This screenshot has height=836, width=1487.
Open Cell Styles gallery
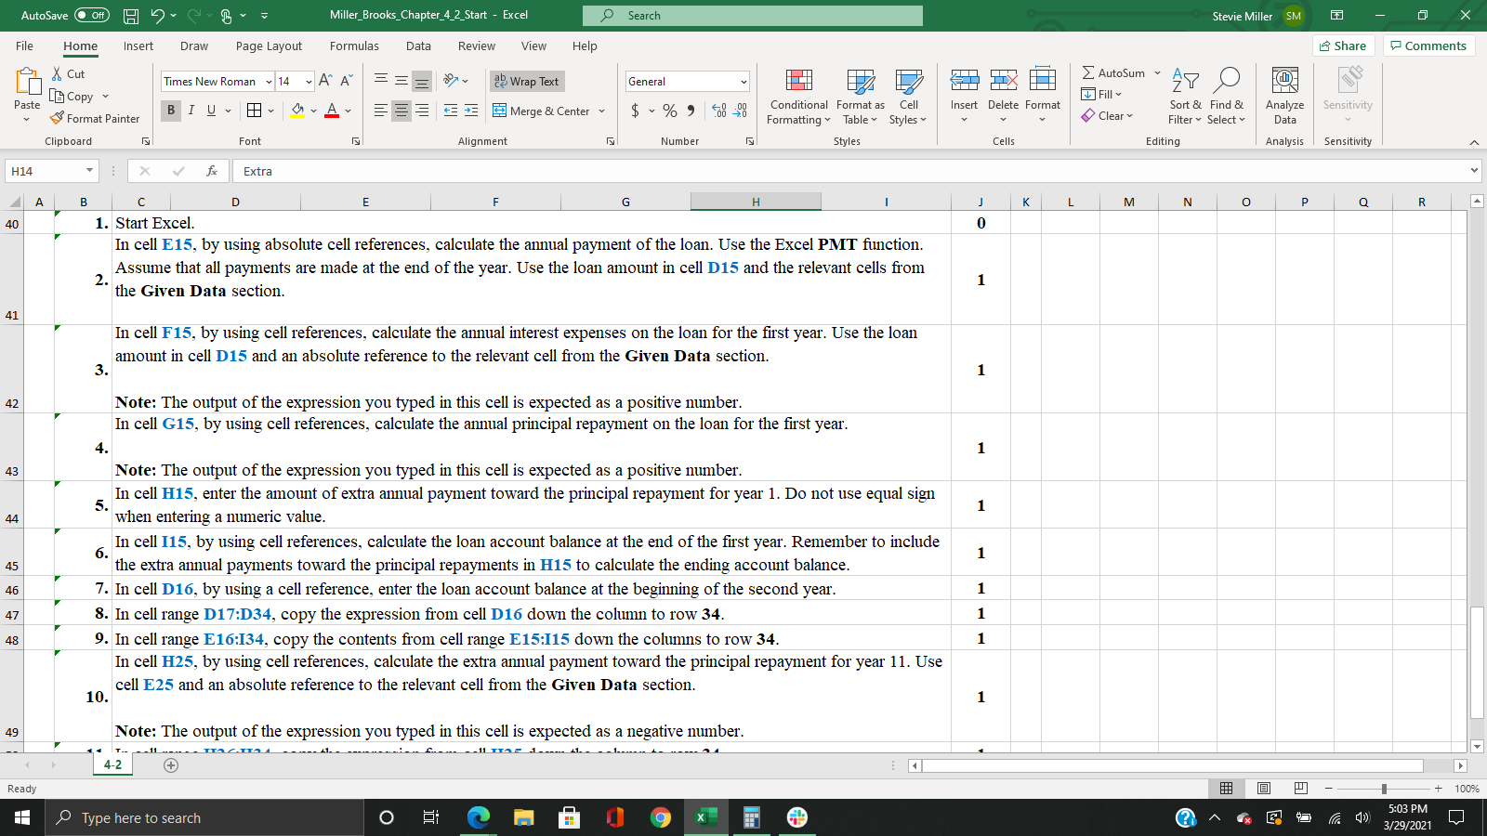[x=908, y=96]
